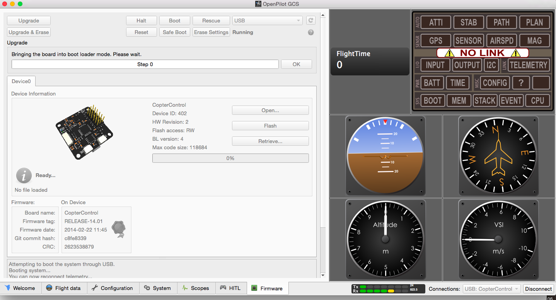Screen dimensions: 556x300
Task: Click the I2C alarm indicator
Action: click(491, 65)
